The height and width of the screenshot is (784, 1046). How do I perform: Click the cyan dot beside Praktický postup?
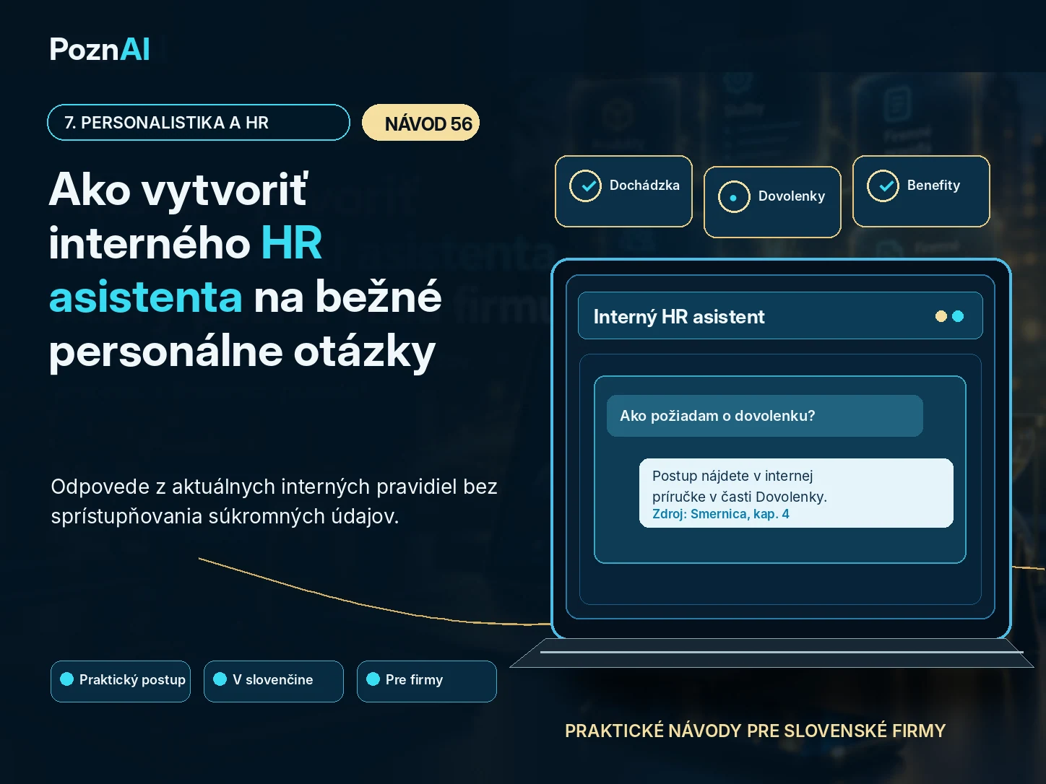67,679
